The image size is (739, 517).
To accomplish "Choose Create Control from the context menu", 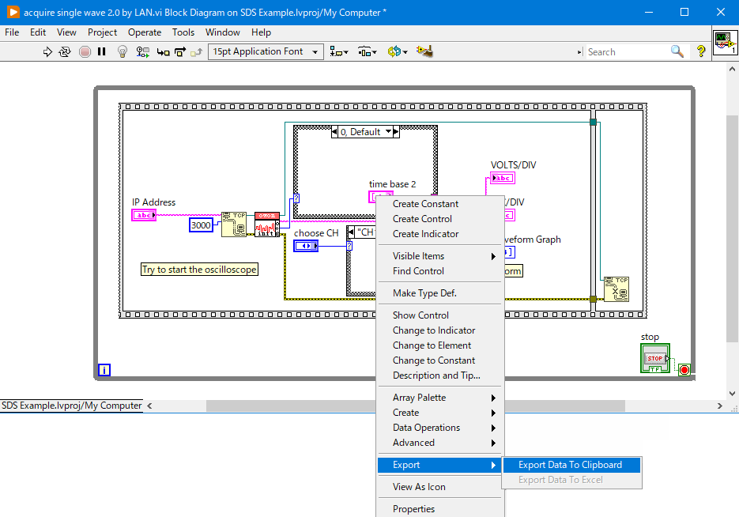I will (x=440, y=219).
